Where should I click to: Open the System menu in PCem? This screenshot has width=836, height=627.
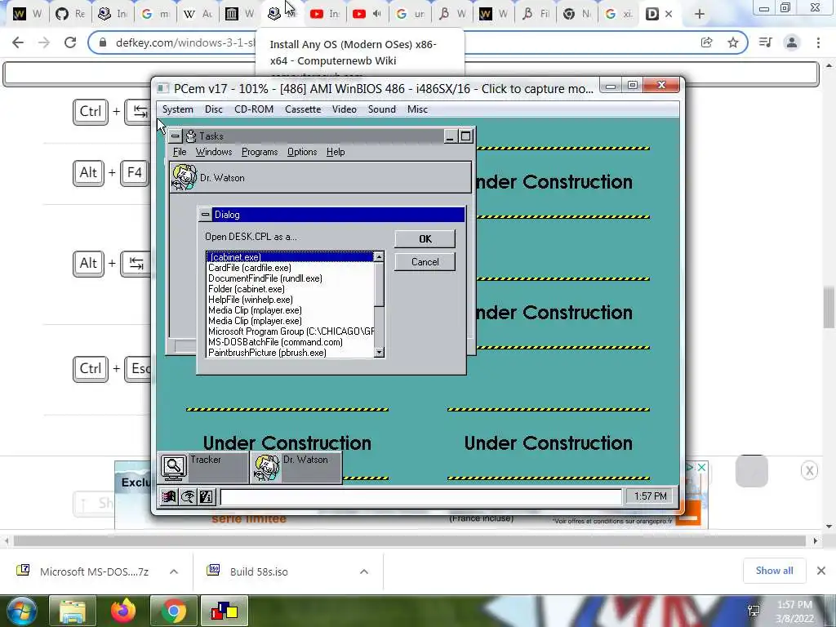coord(177,109)
